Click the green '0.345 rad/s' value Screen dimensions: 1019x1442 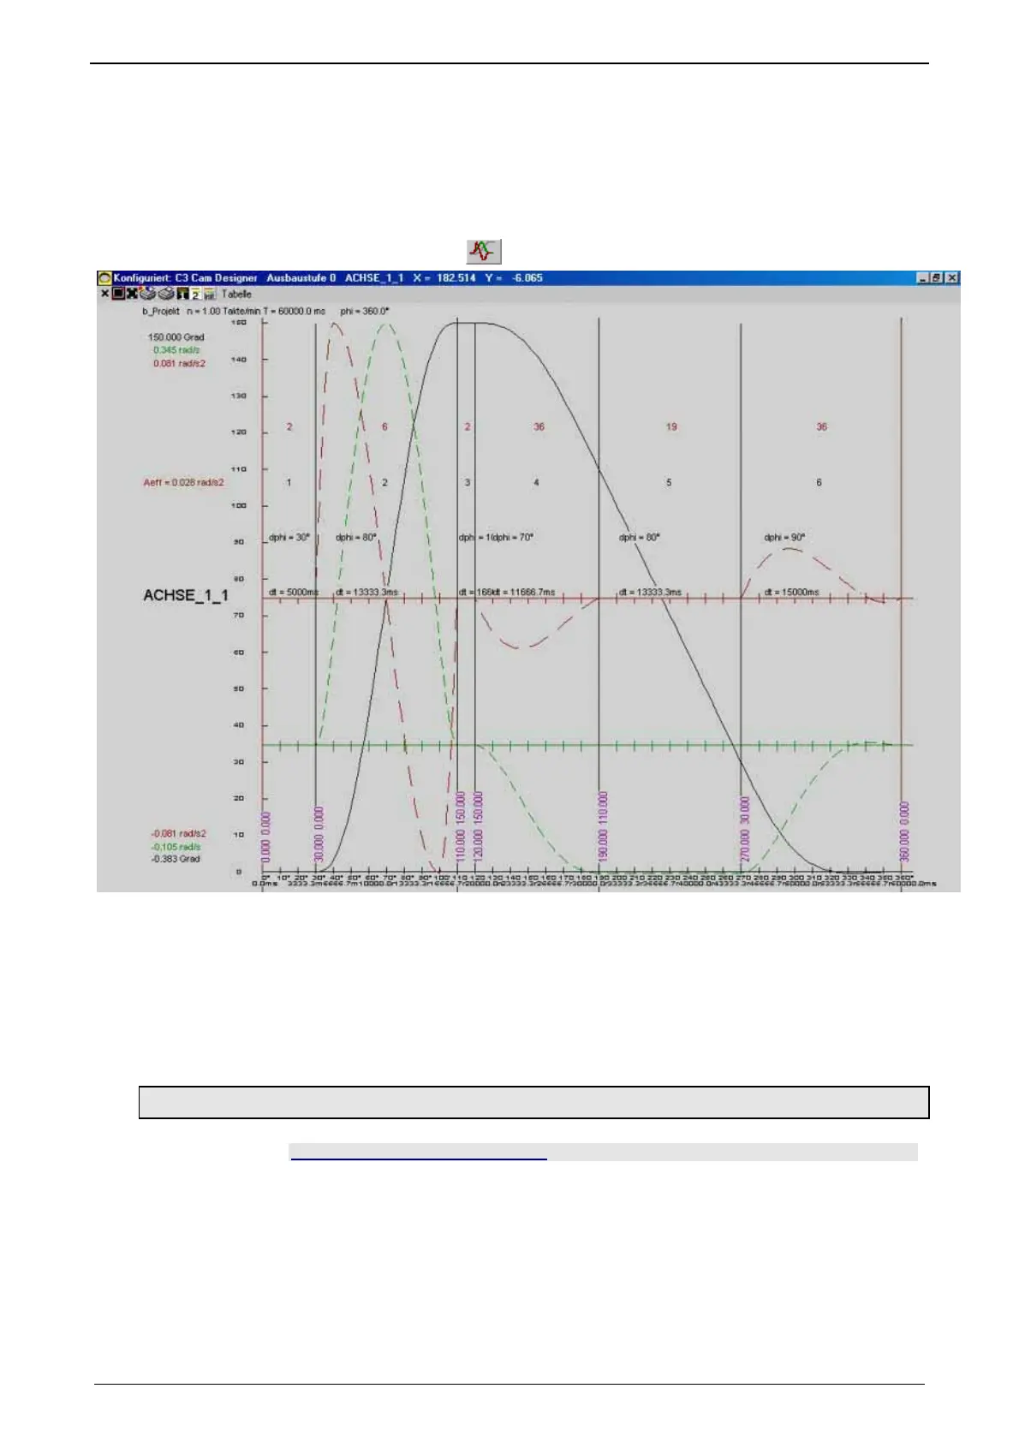177,350
